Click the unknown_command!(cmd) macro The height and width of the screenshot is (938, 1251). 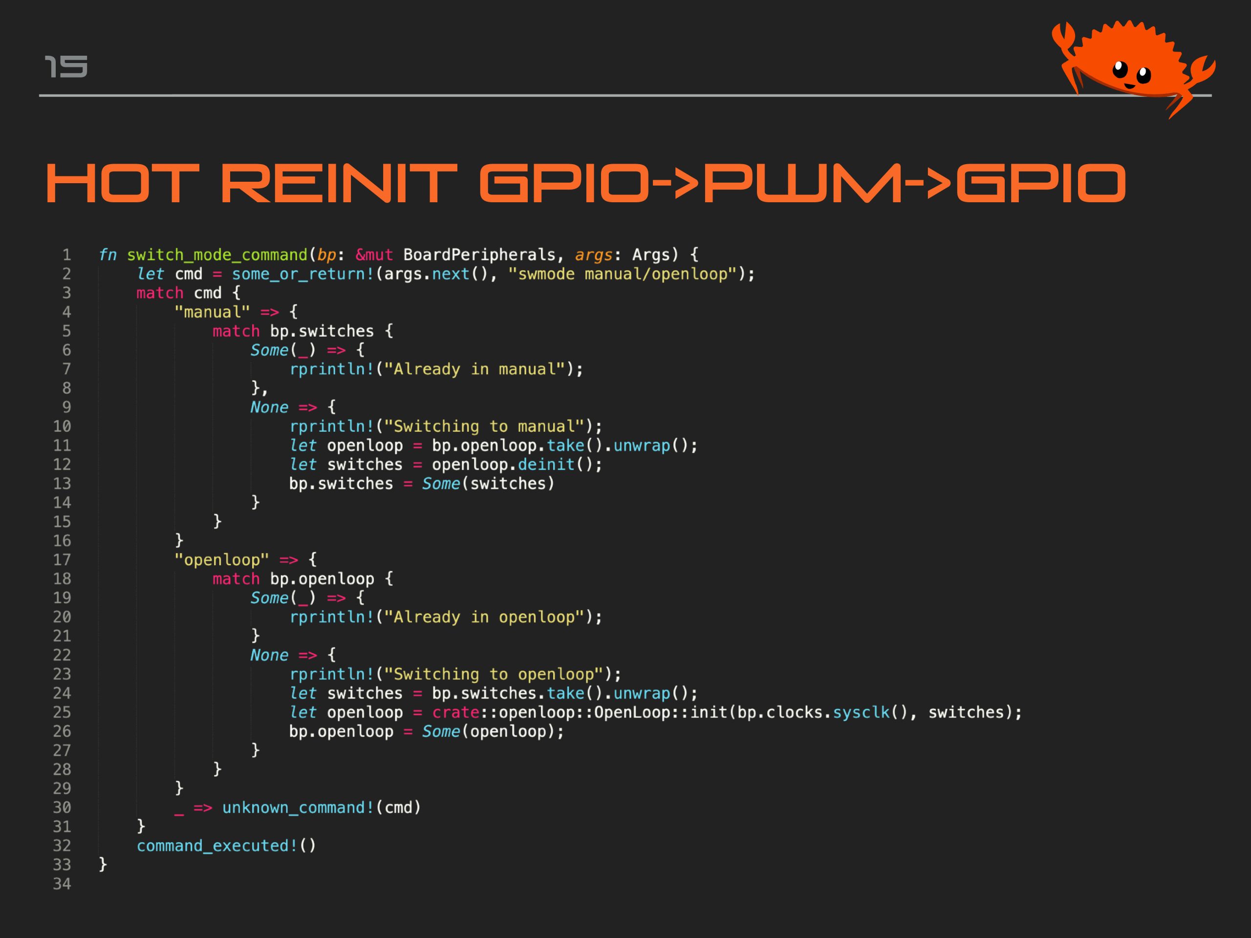point(321,808)
